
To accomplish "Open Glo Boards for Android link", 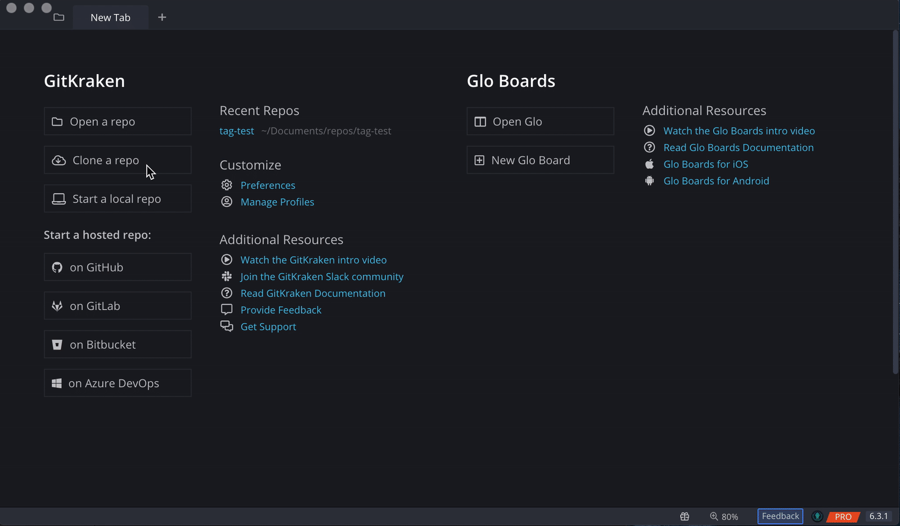I will tap(716, 182).
